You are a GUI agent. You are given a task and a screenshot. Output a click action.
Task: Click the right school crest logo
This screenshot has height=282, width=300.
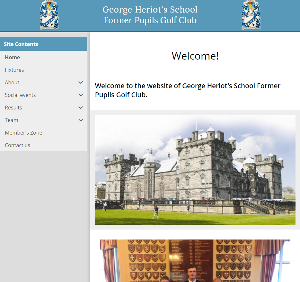click(x=251, y=15)
